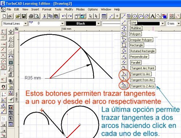Select the Polygon tool icon in flyout
The height and width of the screenshot is (138, 181).
pos(124,34)
